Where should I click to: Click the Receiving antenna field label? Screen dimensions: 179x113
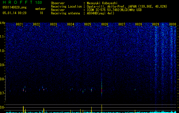[x=65, y=13]
